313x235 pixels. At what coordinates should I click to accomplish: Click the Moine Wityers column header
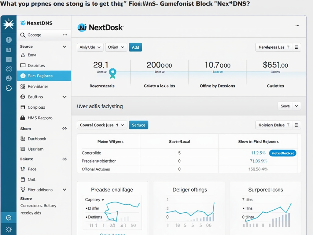pos(110,141)
